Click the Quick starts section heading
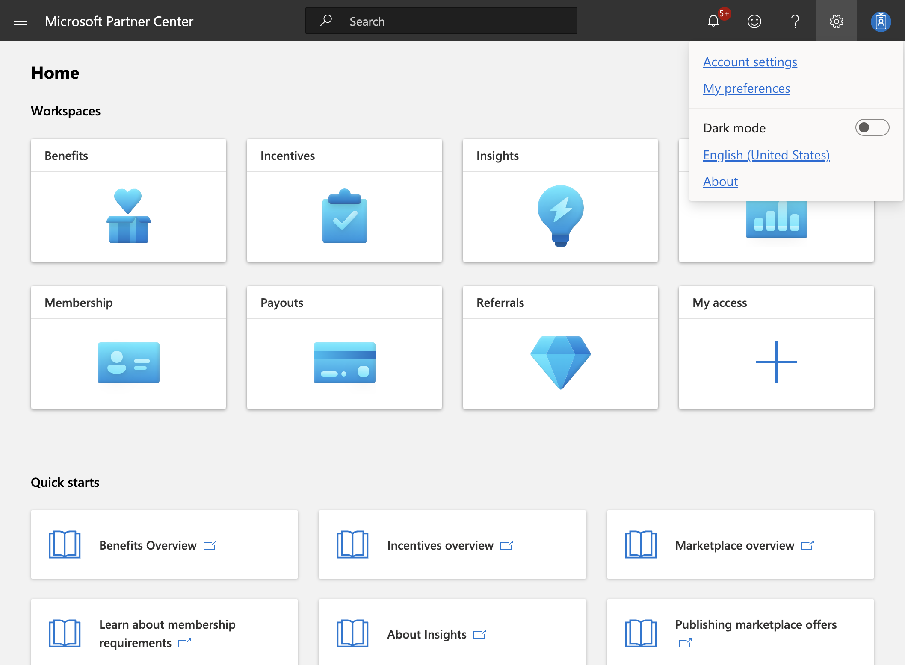This screenshot has width=905, height=665. coord(65,482)
